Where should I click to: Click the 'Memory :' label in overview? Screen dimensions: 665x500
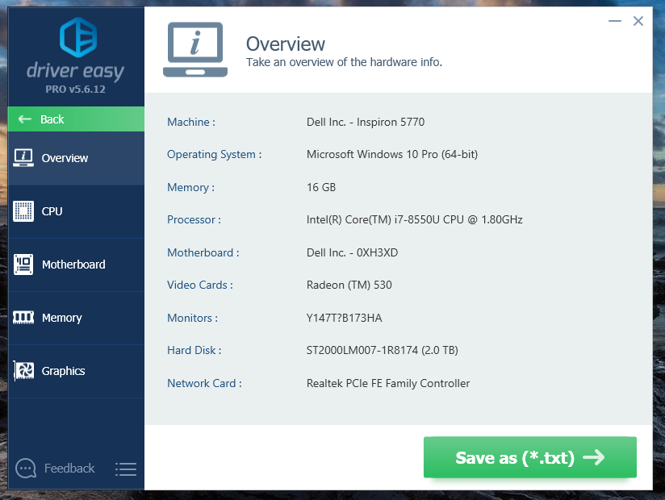[x=190, y=187]
